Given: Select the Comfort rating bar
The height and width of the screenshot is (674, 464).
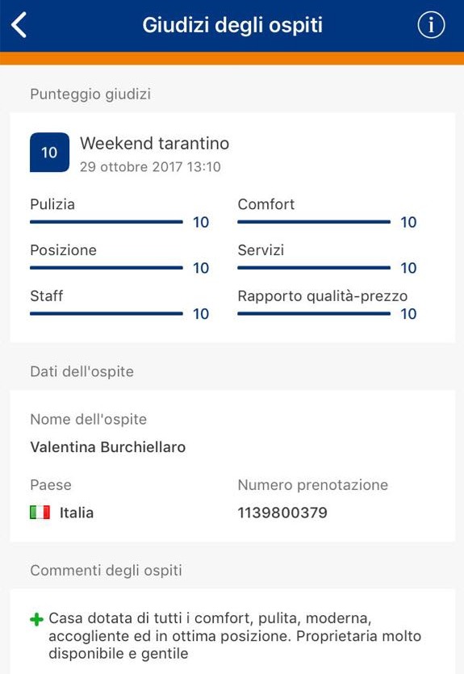Looking at the screenshot, I should coord(314,222).
